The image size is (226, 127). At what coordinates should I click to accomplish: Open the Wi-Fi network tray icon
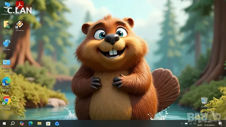point(190,123)
